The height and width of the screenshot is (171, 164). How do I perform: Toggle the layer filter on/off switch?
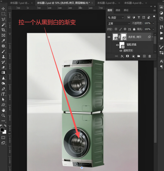[154, 17]
